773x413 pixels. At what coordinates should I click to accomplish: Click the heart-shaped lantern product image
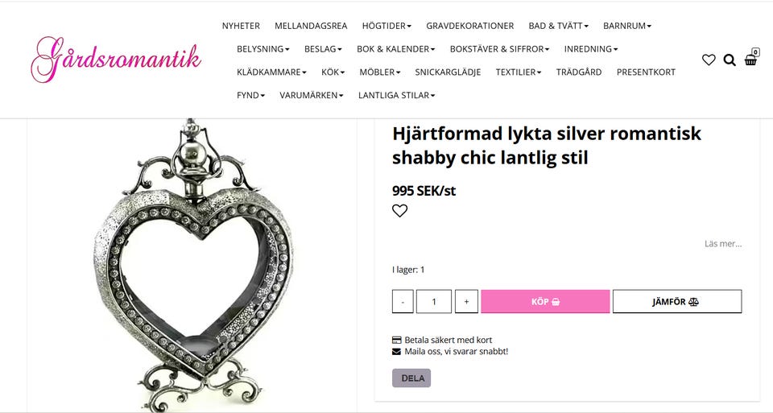(x=192, y=265)
